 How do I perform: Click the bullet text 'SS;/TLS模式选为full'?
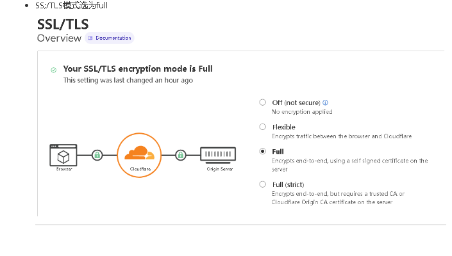pos(71,5)
